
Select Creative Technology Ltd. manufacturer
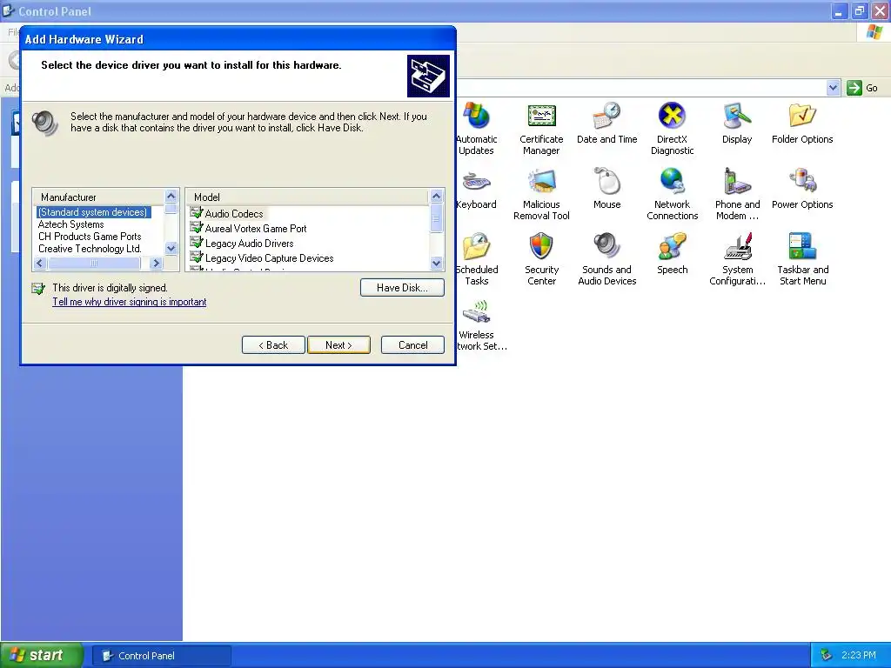click(90, 249)
